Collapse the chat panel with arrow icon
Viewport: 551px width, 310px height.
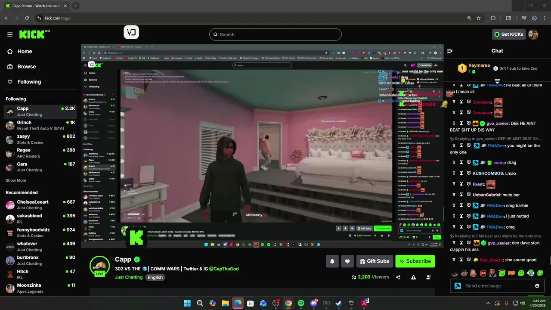pyautogui.click(x=450, y=51)
